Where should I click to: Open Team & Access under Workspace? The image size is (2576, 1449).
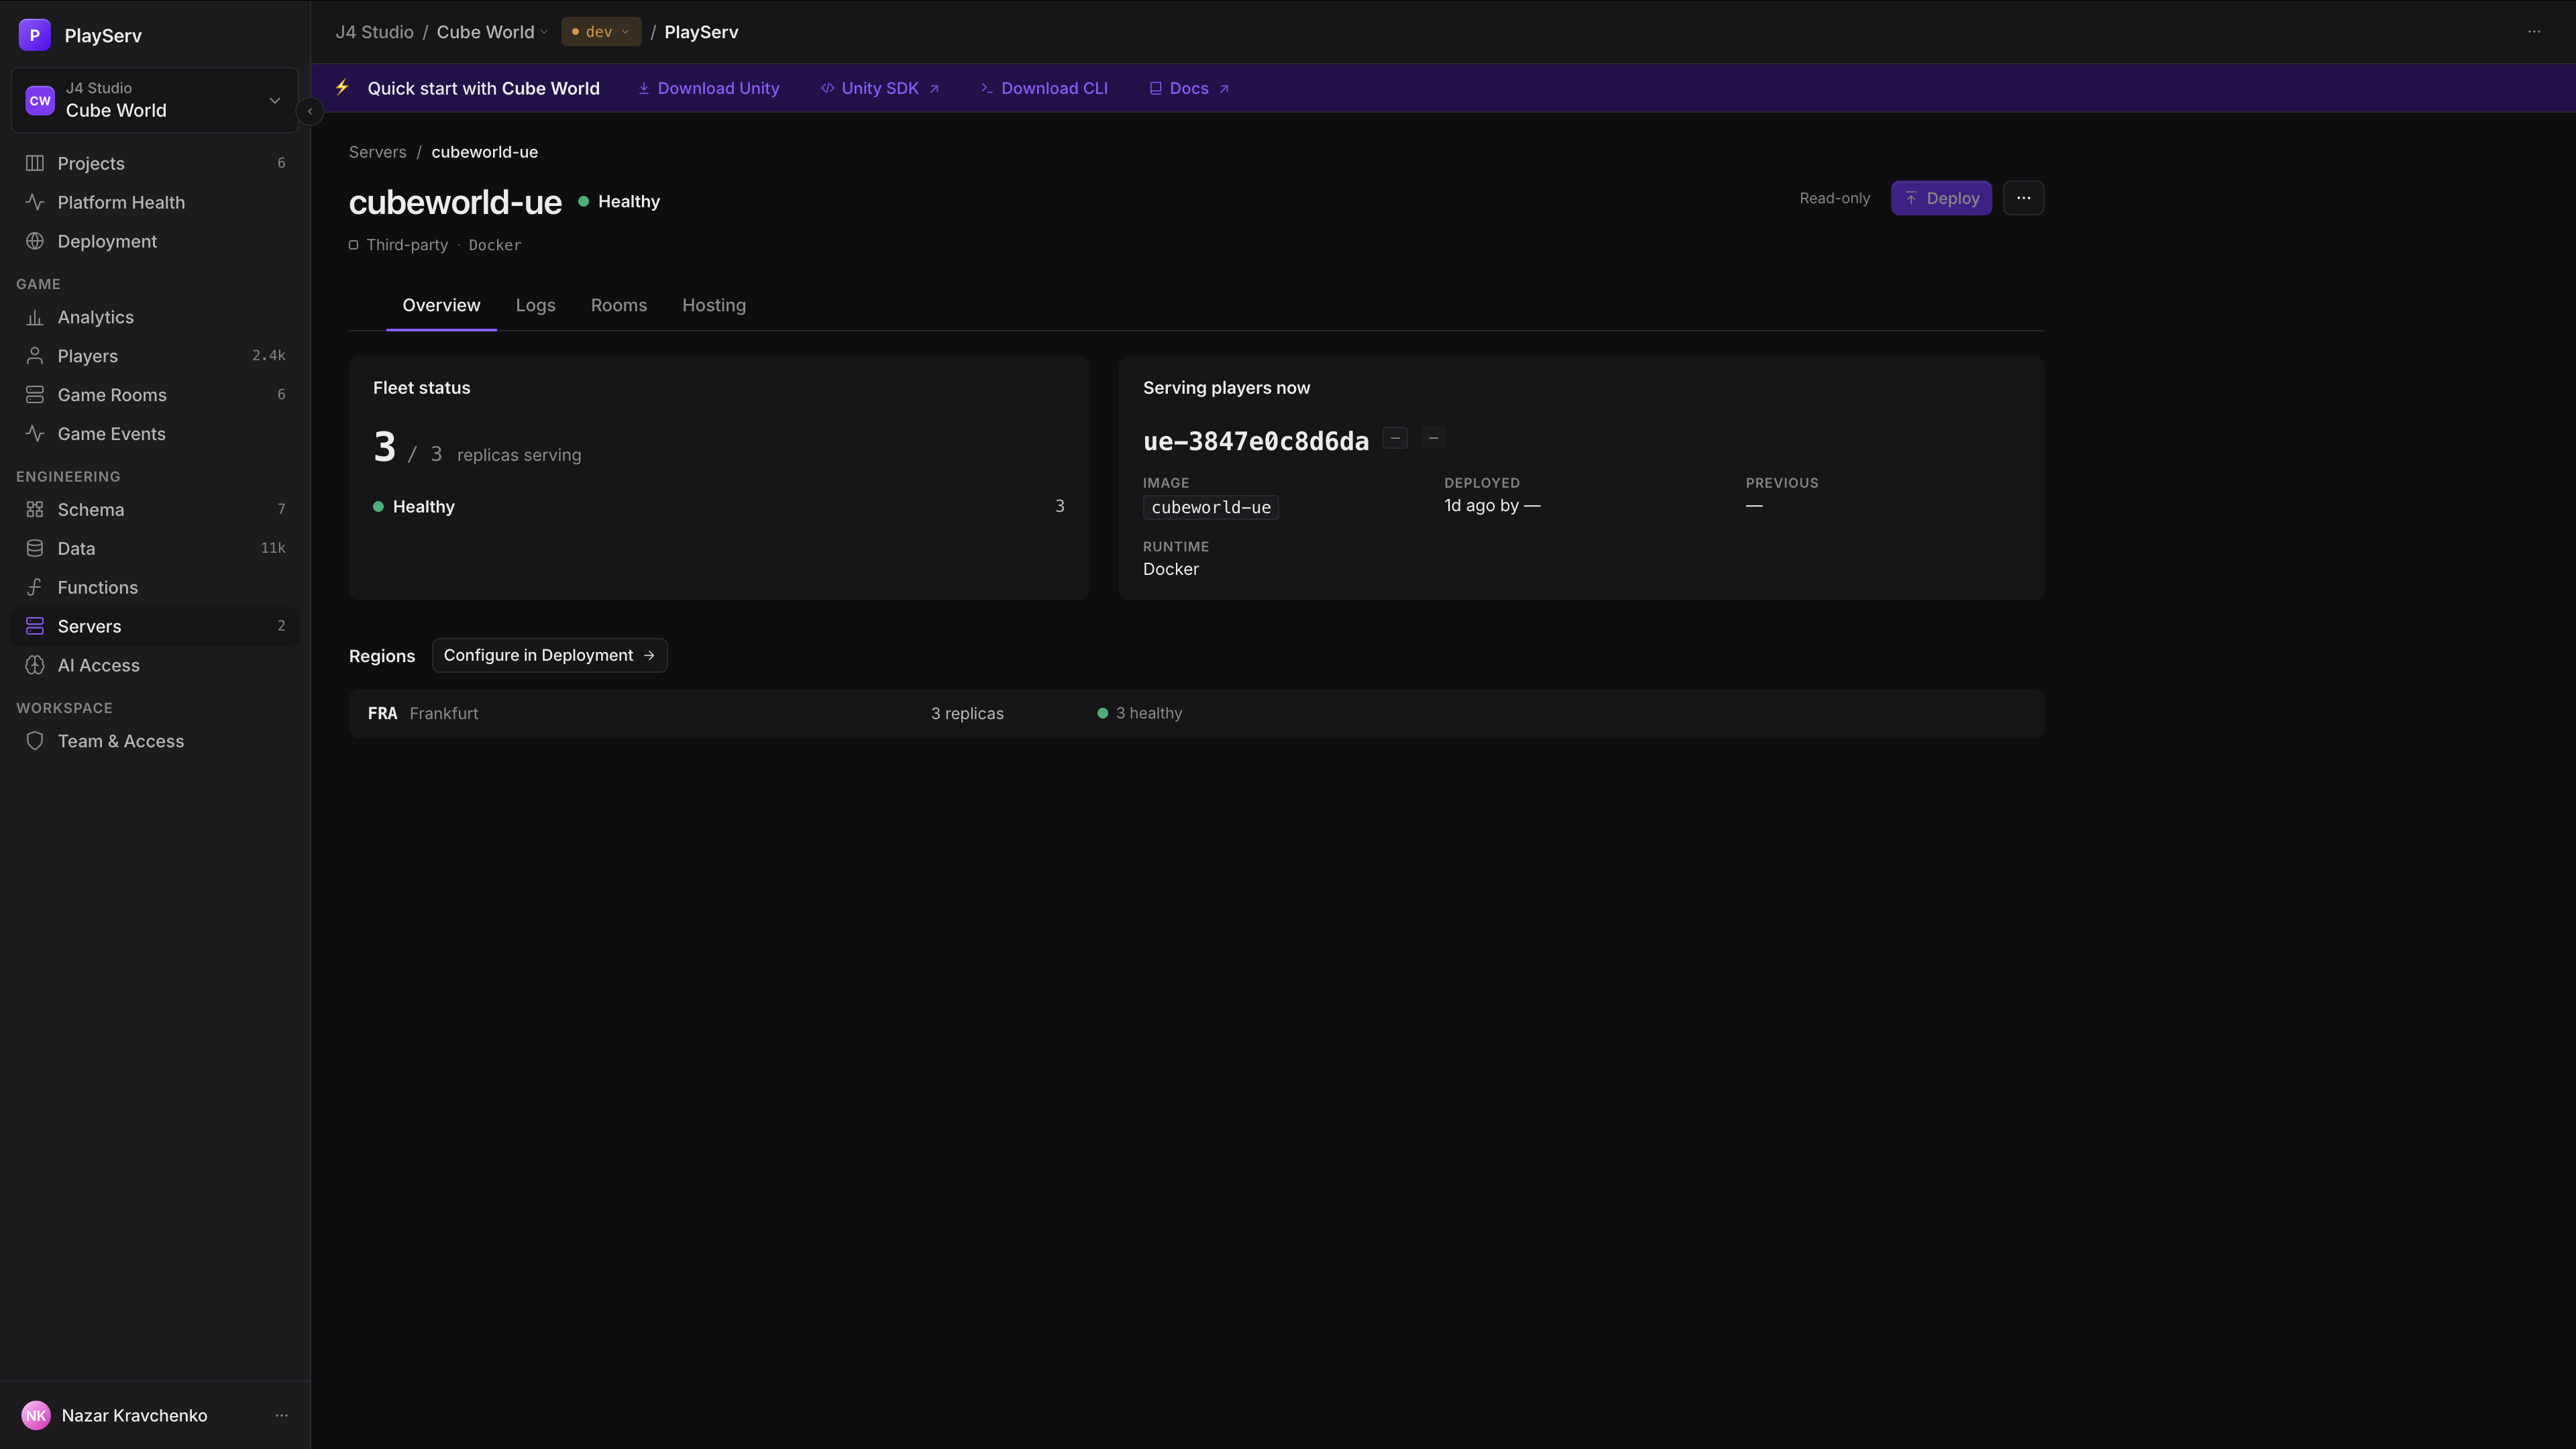coord(155,741)
